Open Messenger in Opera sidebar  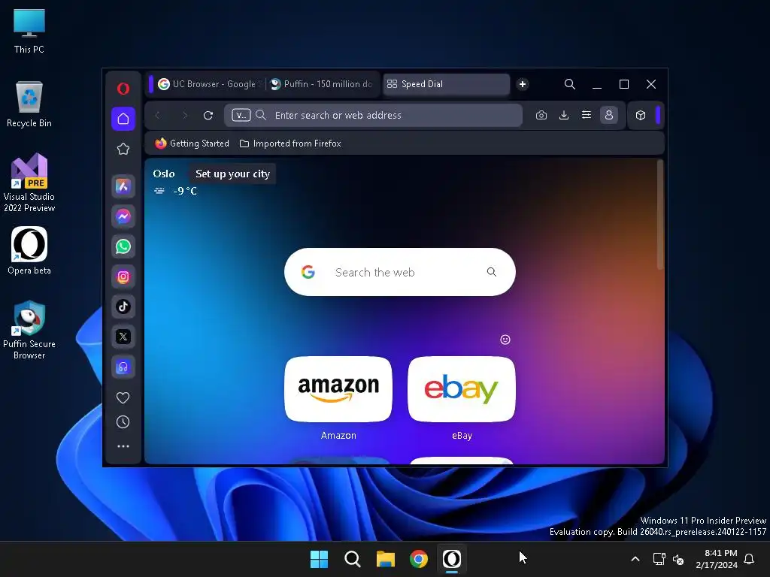tap(123, 216)
